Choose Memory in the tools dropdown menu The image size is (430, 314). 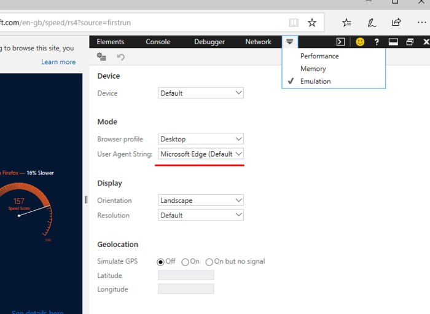coord(313,69)
